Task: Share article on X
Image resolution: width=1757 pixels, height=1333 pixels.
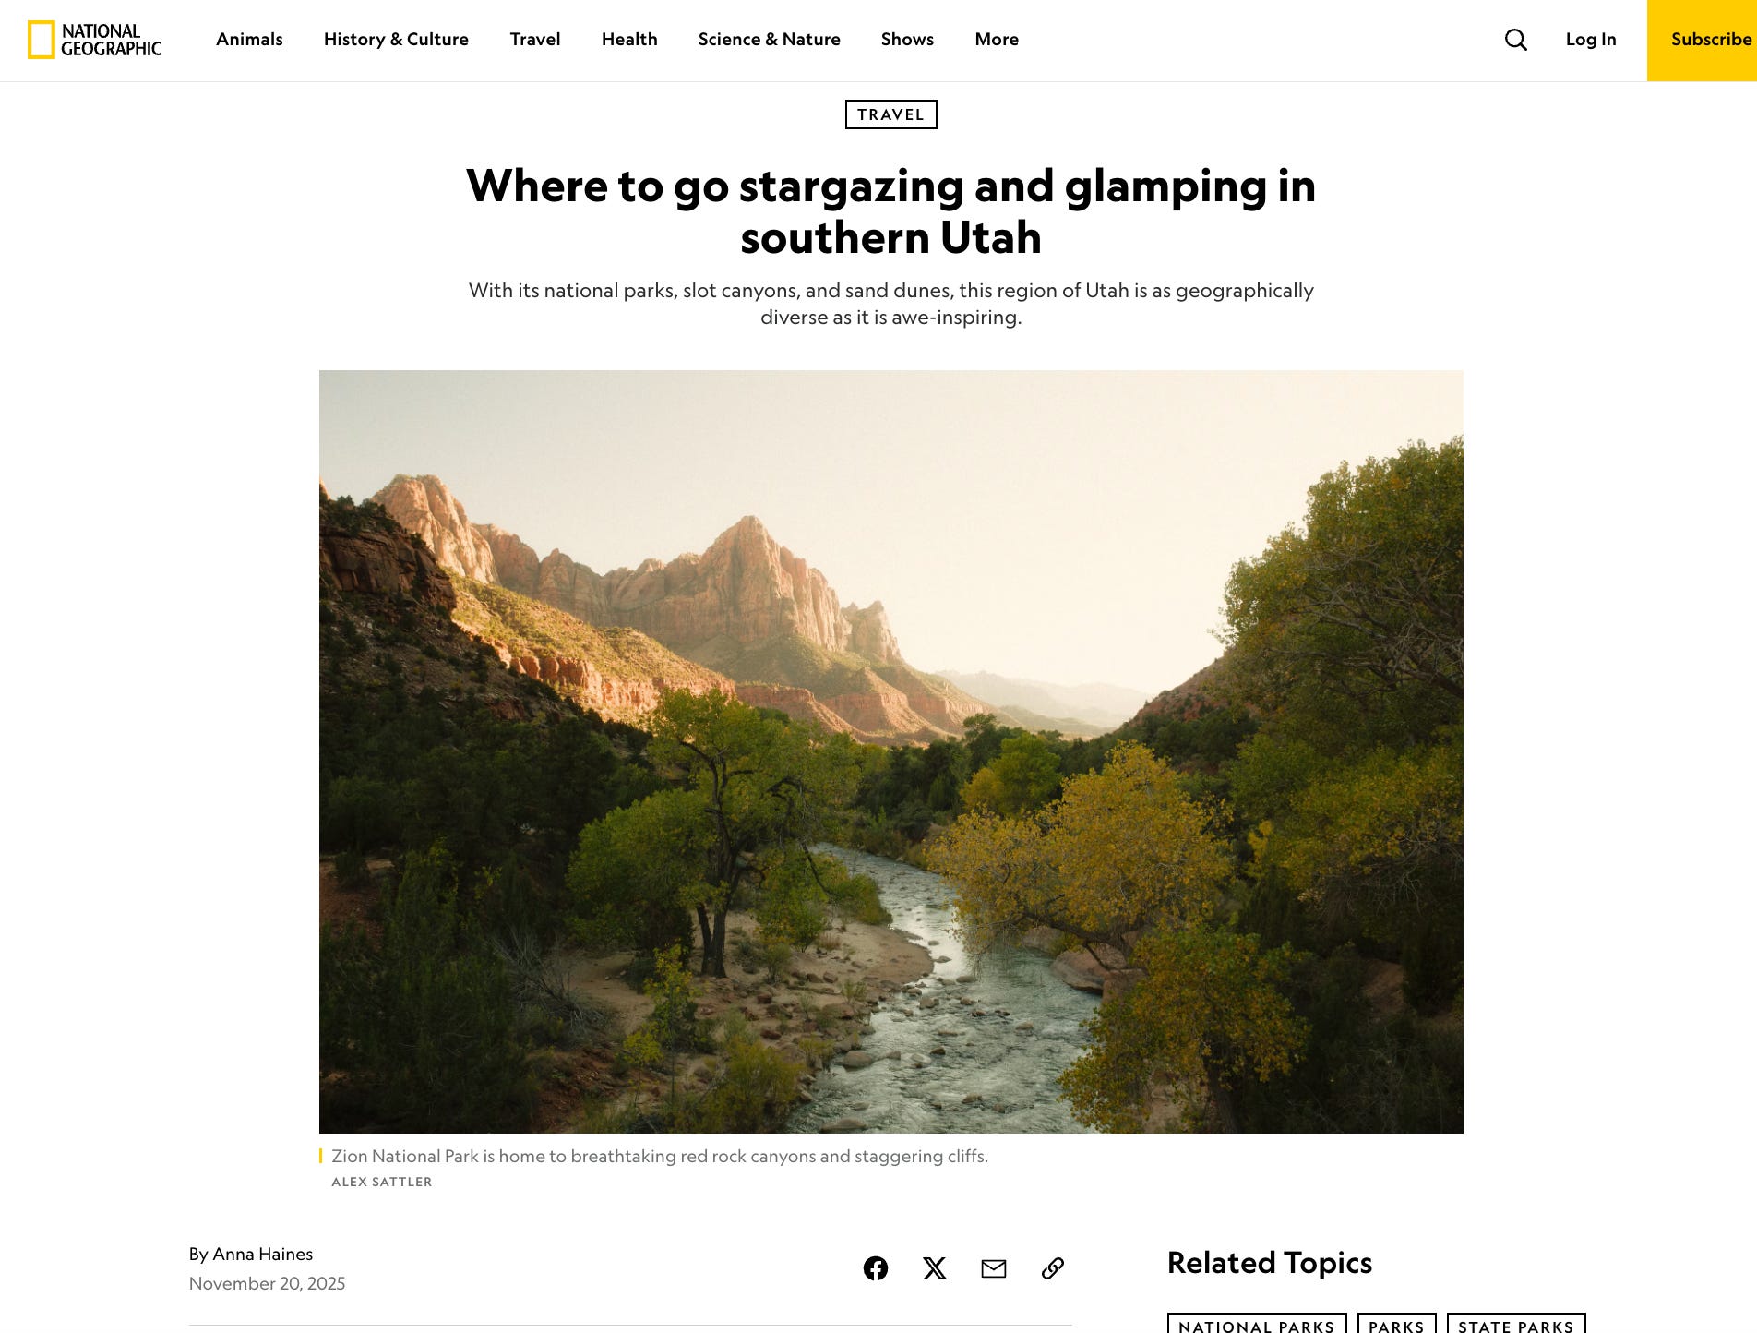Action: point(935,1268)
